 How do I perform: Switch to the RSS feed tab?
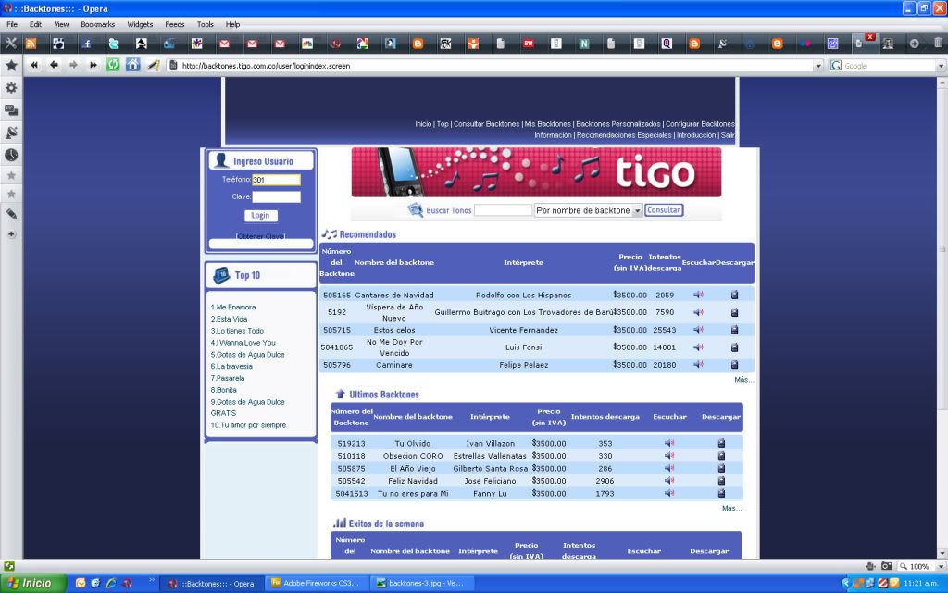[x=31, y=44]
